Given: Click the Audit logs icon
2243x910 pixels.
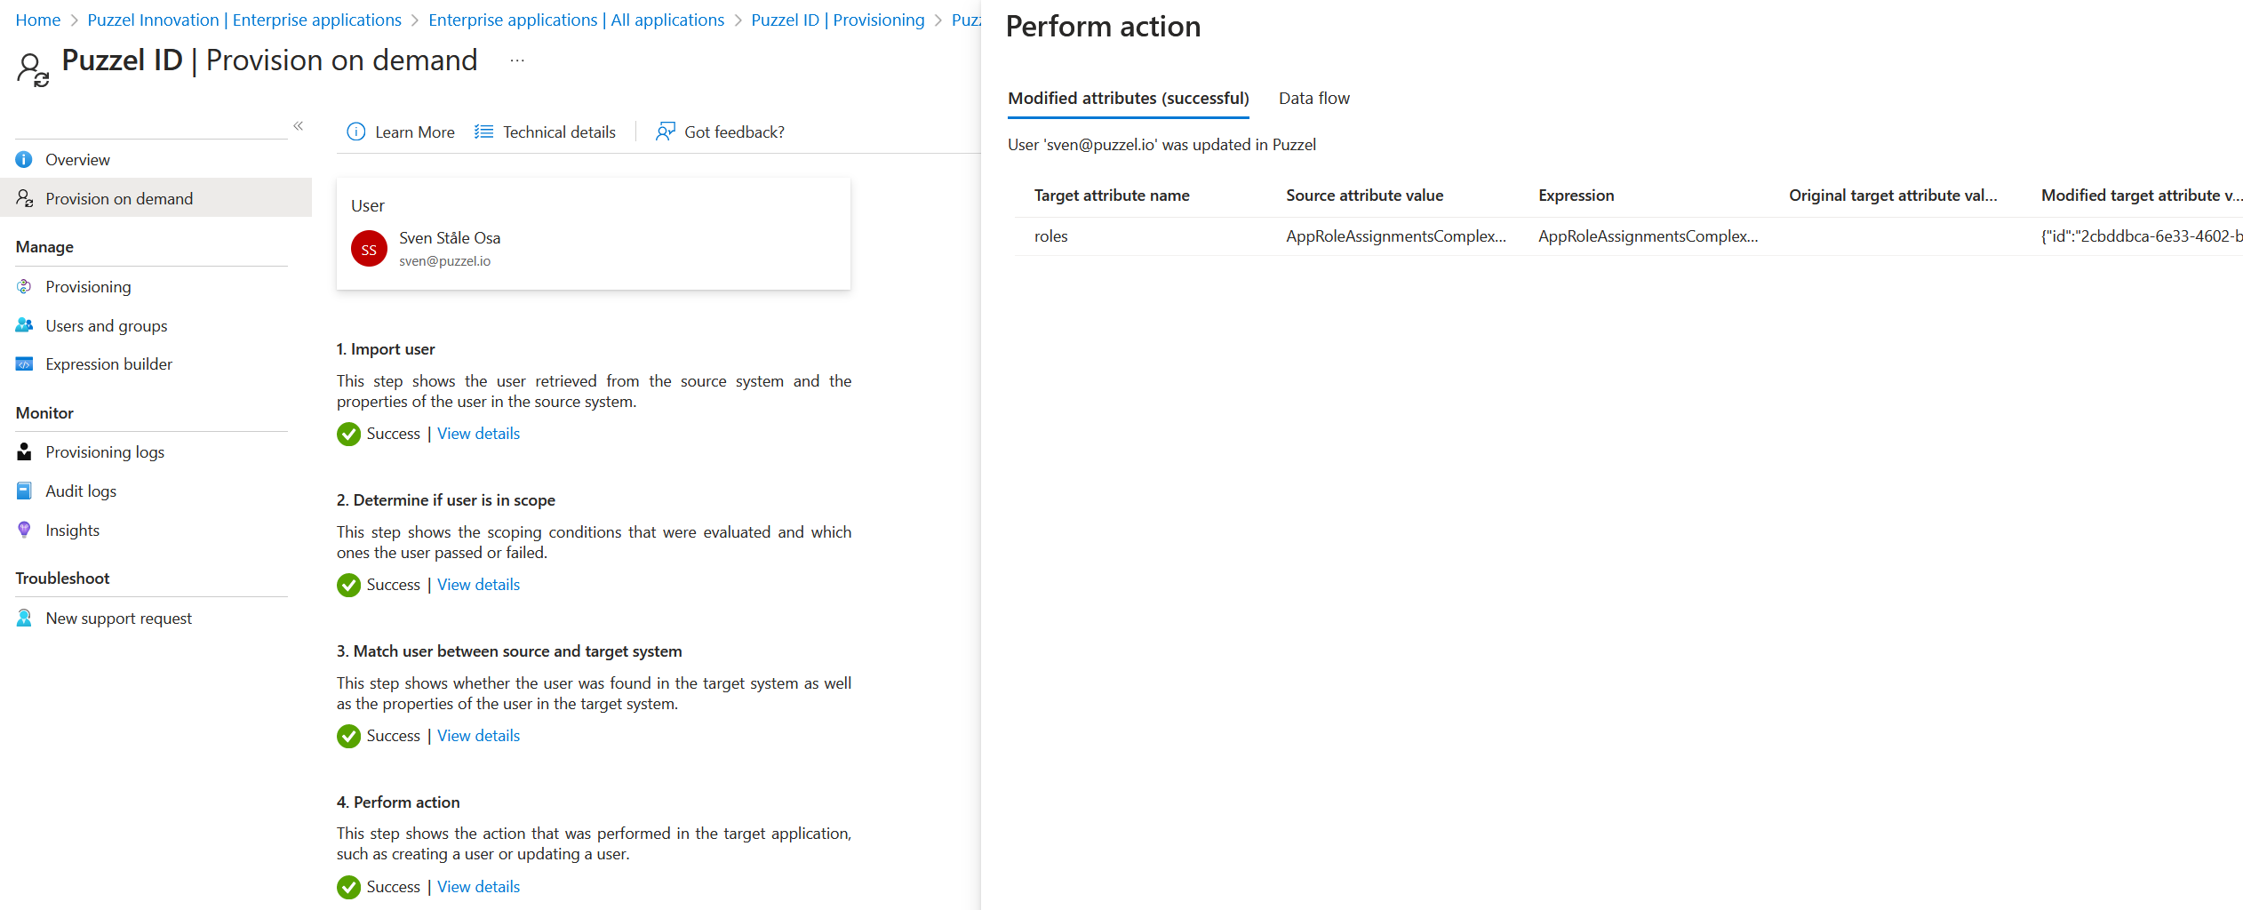Looking at the screenshot, I should coord(24,491).
